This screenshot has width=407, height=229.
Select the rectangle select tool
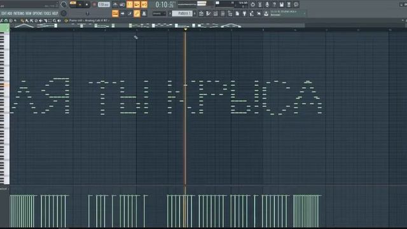click(x=50, y=20)
